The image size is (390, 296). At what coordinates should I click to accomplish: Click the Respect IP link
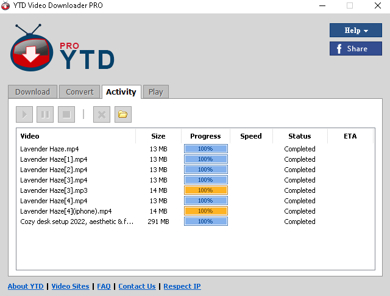click(182, 286)
